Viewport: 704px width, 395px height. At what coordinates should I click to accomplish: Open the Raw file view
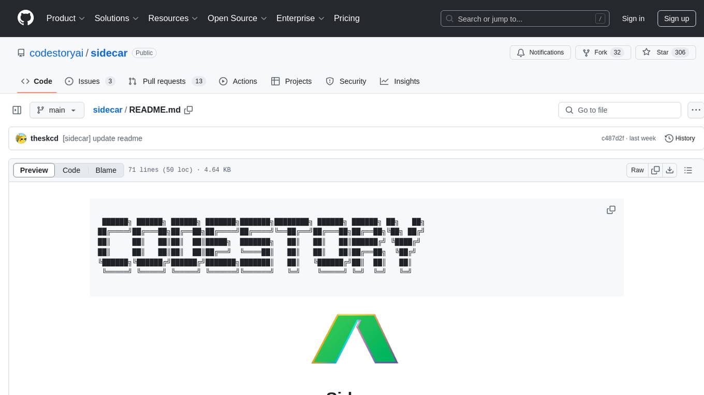coord(637,170)
